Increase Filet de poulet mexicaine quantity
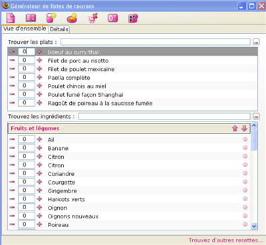The image size is (266, 245). point(39,68)
